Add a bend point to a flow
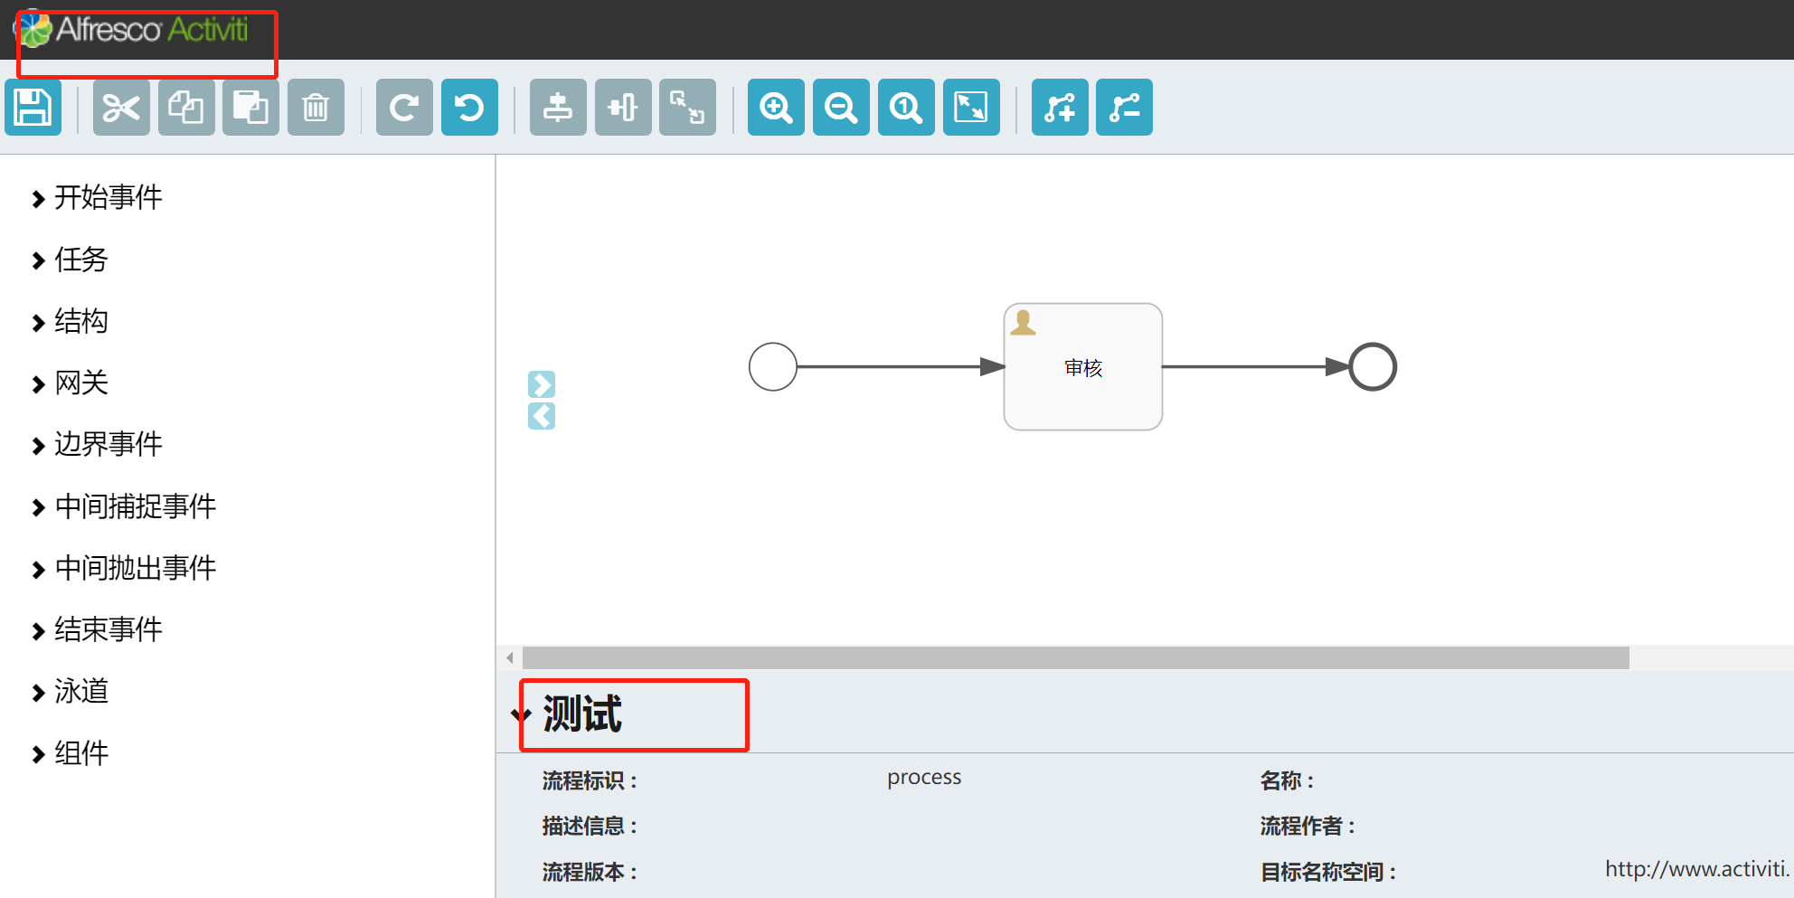The height and width of the screenshot is (898, 1794). point(1060,107)
